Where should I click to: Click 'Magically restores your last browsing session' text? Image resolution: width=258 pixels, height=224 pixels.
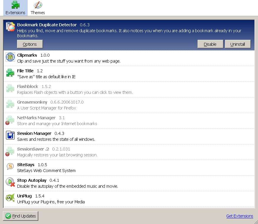(x=57, y=155)
